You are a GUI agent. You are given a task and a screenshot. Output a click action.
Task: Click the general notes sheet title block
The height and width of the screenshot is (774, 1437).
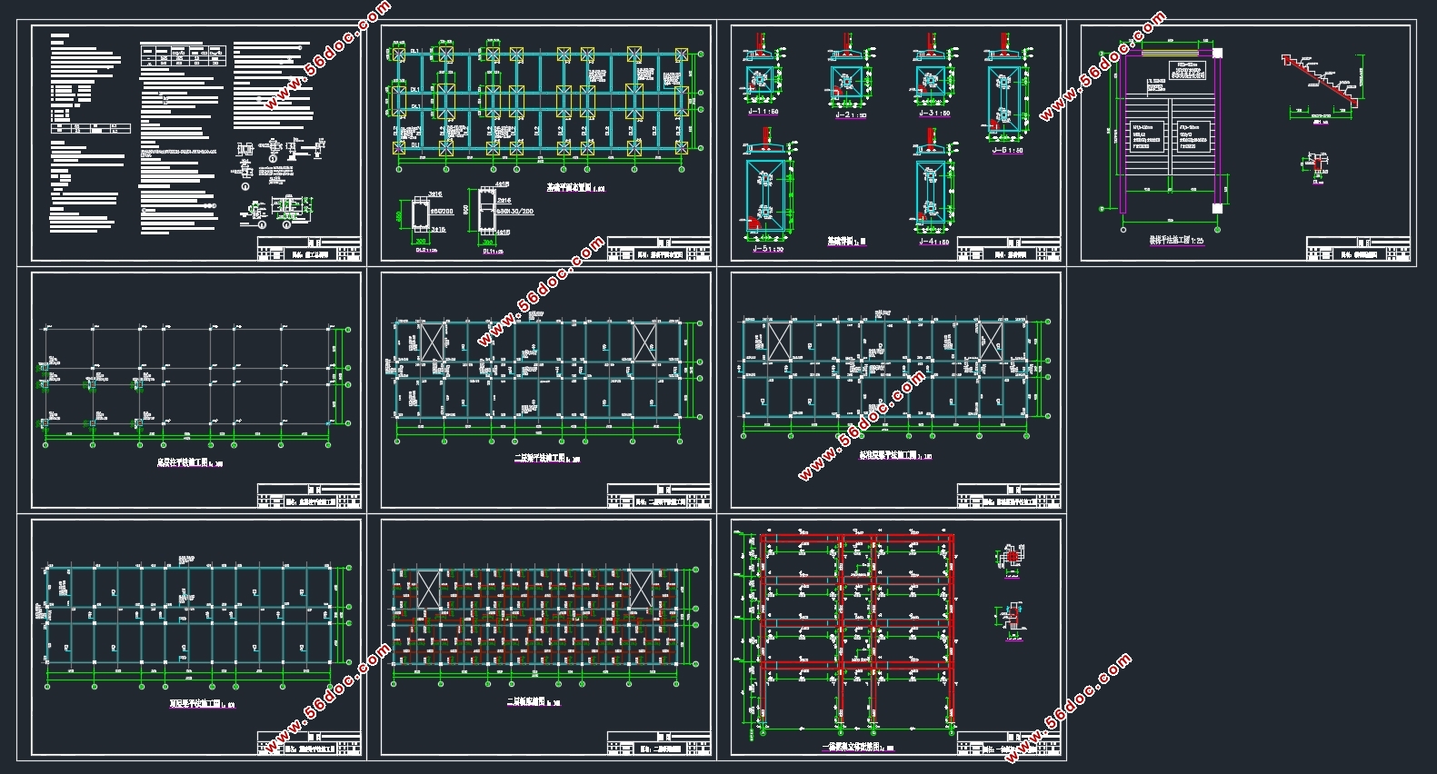pos(309,250)
